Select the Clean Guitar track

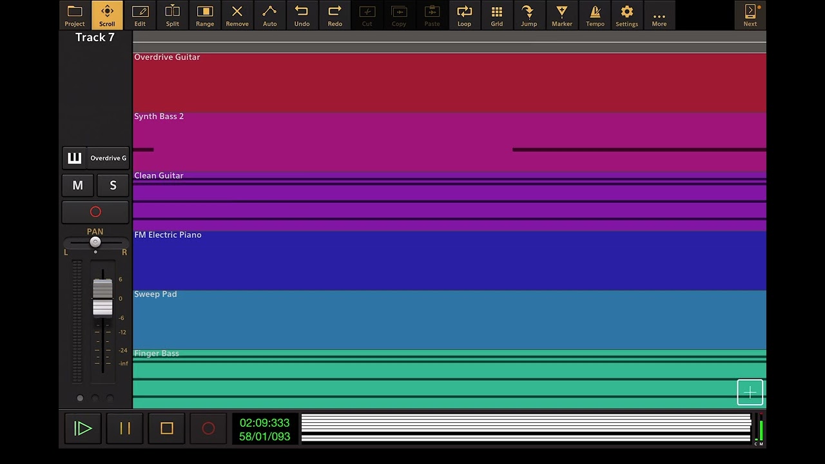(449, 201)
